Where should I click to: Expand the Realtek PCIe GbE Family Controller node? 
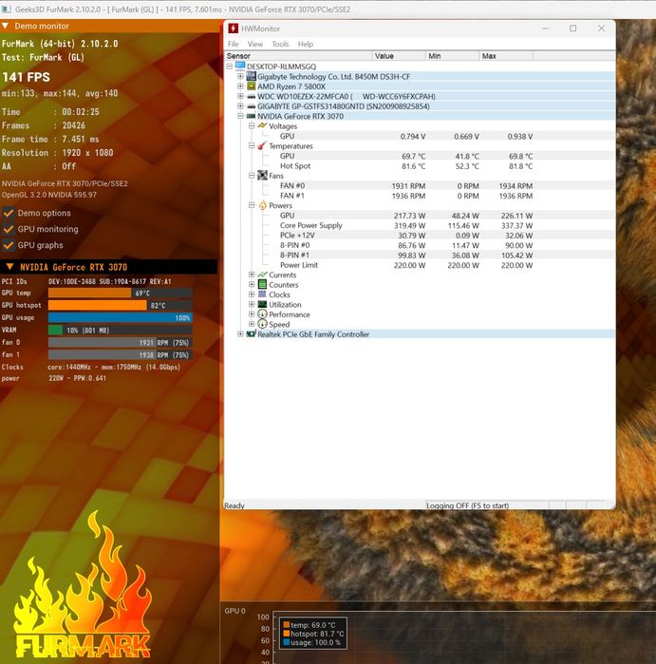click(240, 334)
